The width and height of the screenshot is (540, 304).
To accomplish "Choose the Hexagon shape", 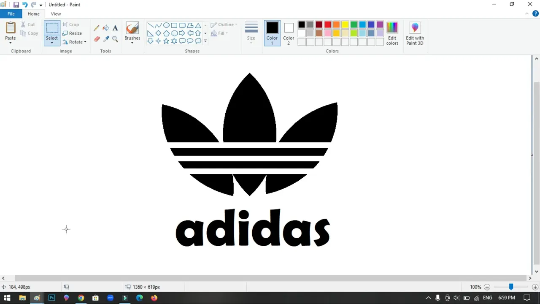I will [x=174, y=33].
